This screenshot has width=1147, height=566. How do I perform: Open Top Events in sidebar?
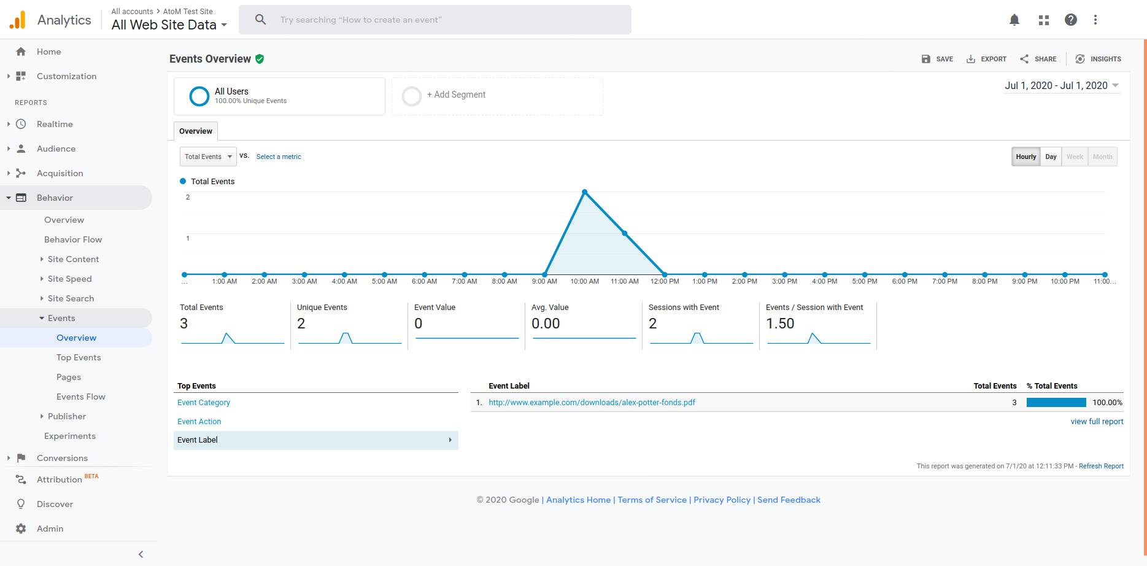[x=79, y=357]
